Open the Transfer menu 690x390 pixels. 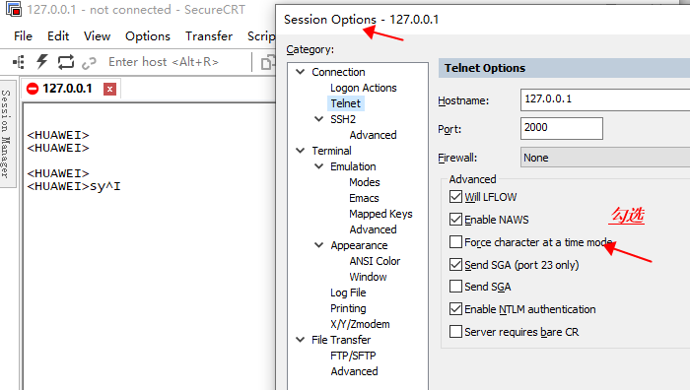click(x=209, y=36)
